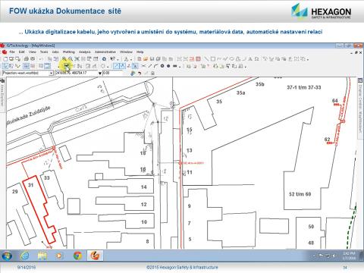Viewport: 364px width, 273px height.
Task: Toggle the highlighted arrow snap tool
Action: [116, 66]
